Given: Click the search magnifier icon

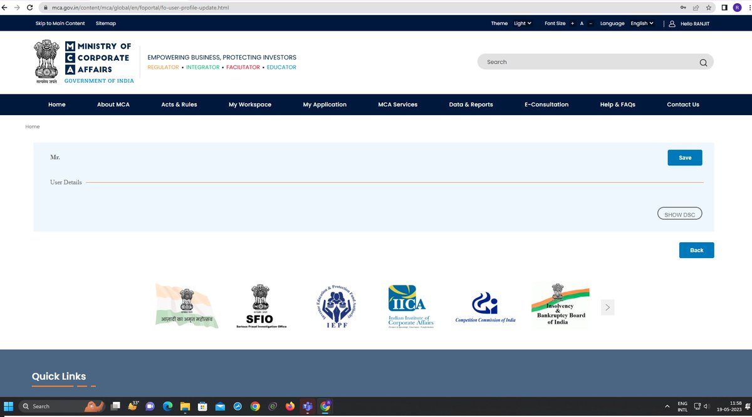Looking at the screenshot, I should pyautogui.click(x=703, y=62).
